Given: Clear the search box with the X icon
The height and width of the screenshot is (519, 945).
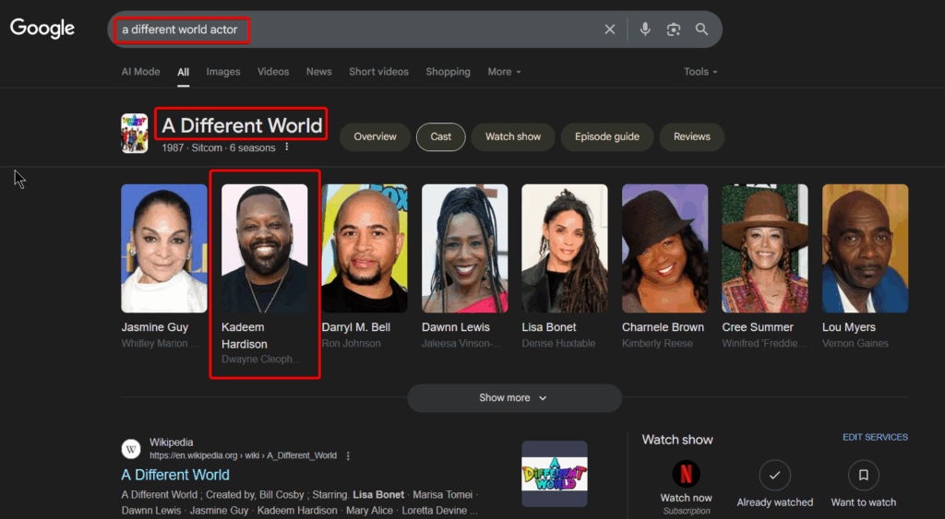Looking at the screenshot, I should 610,29.
